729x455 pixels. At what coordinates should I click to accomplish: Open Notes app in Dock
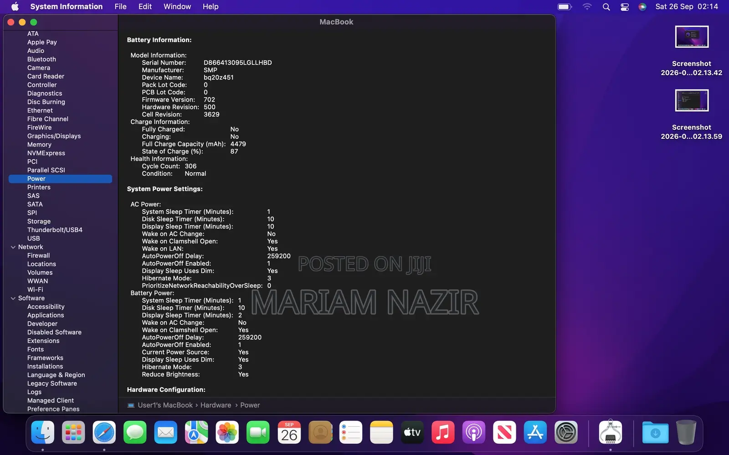coord(382,432)
